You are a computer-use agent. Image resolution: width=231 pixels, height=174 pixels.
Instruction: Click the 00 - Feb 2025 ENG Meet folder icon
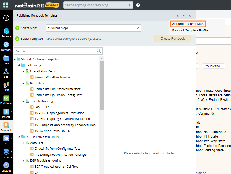point(23,137)
